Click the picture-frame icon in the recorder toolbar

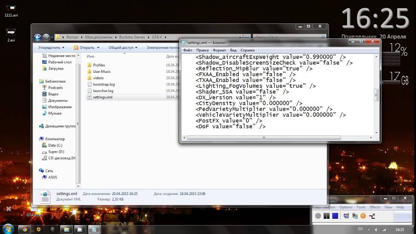pos(355,216)
